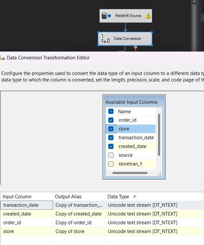Check the storetran_1 column checkbox
Viewport: 204px width, 245px height.
pyautogui.click(x=111, y=164)
